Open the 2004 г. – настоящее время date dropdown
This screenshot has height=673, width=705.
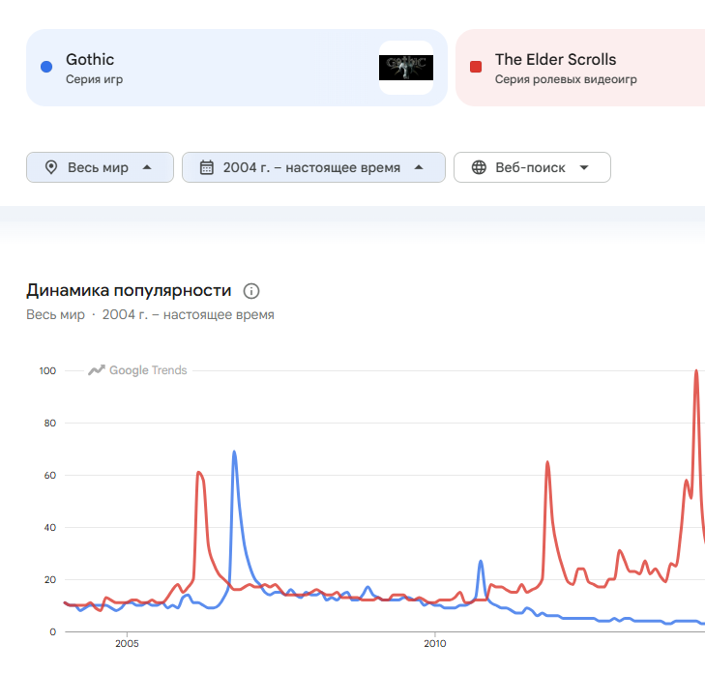pyautogui.click(x=314, y=167)
